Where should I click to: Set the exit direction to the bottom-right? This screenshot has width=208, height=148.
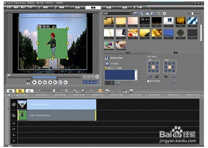point(174,71)
